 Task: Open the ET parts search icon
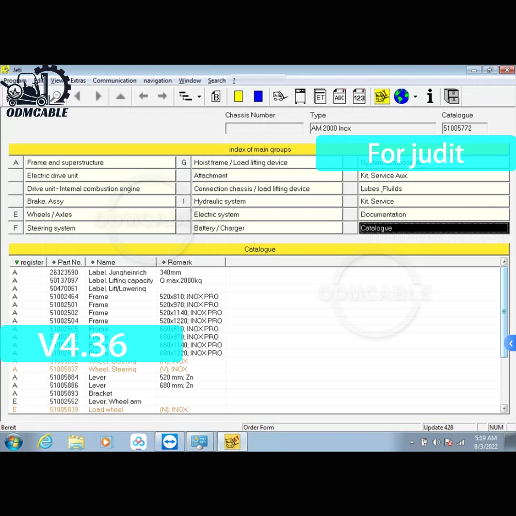point(320,96)
